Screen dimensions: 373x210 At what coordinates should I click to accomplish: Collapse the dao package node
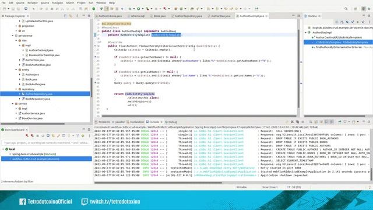pyautogui.click(x=16, y=40)
